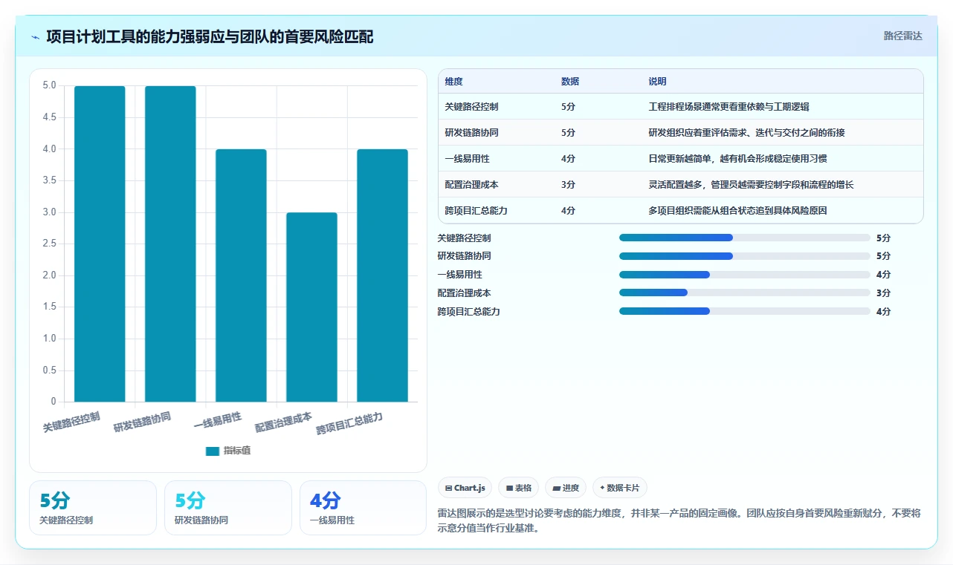The width and height of the screenshot is (953, 565).
Task: Click the 一线易用性 progress bar
Action: tap(744, 275)
